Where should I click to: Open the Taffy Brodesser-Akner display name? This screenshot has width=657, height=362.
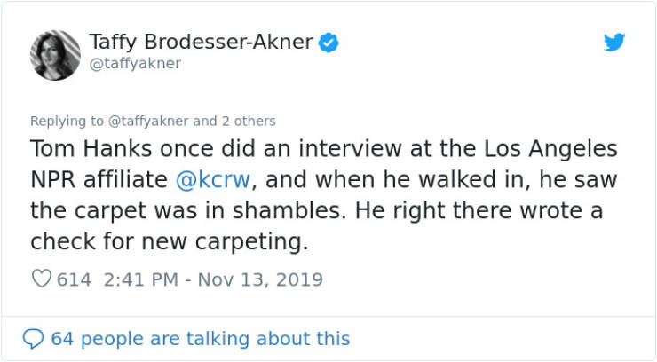tap(202, 42)
